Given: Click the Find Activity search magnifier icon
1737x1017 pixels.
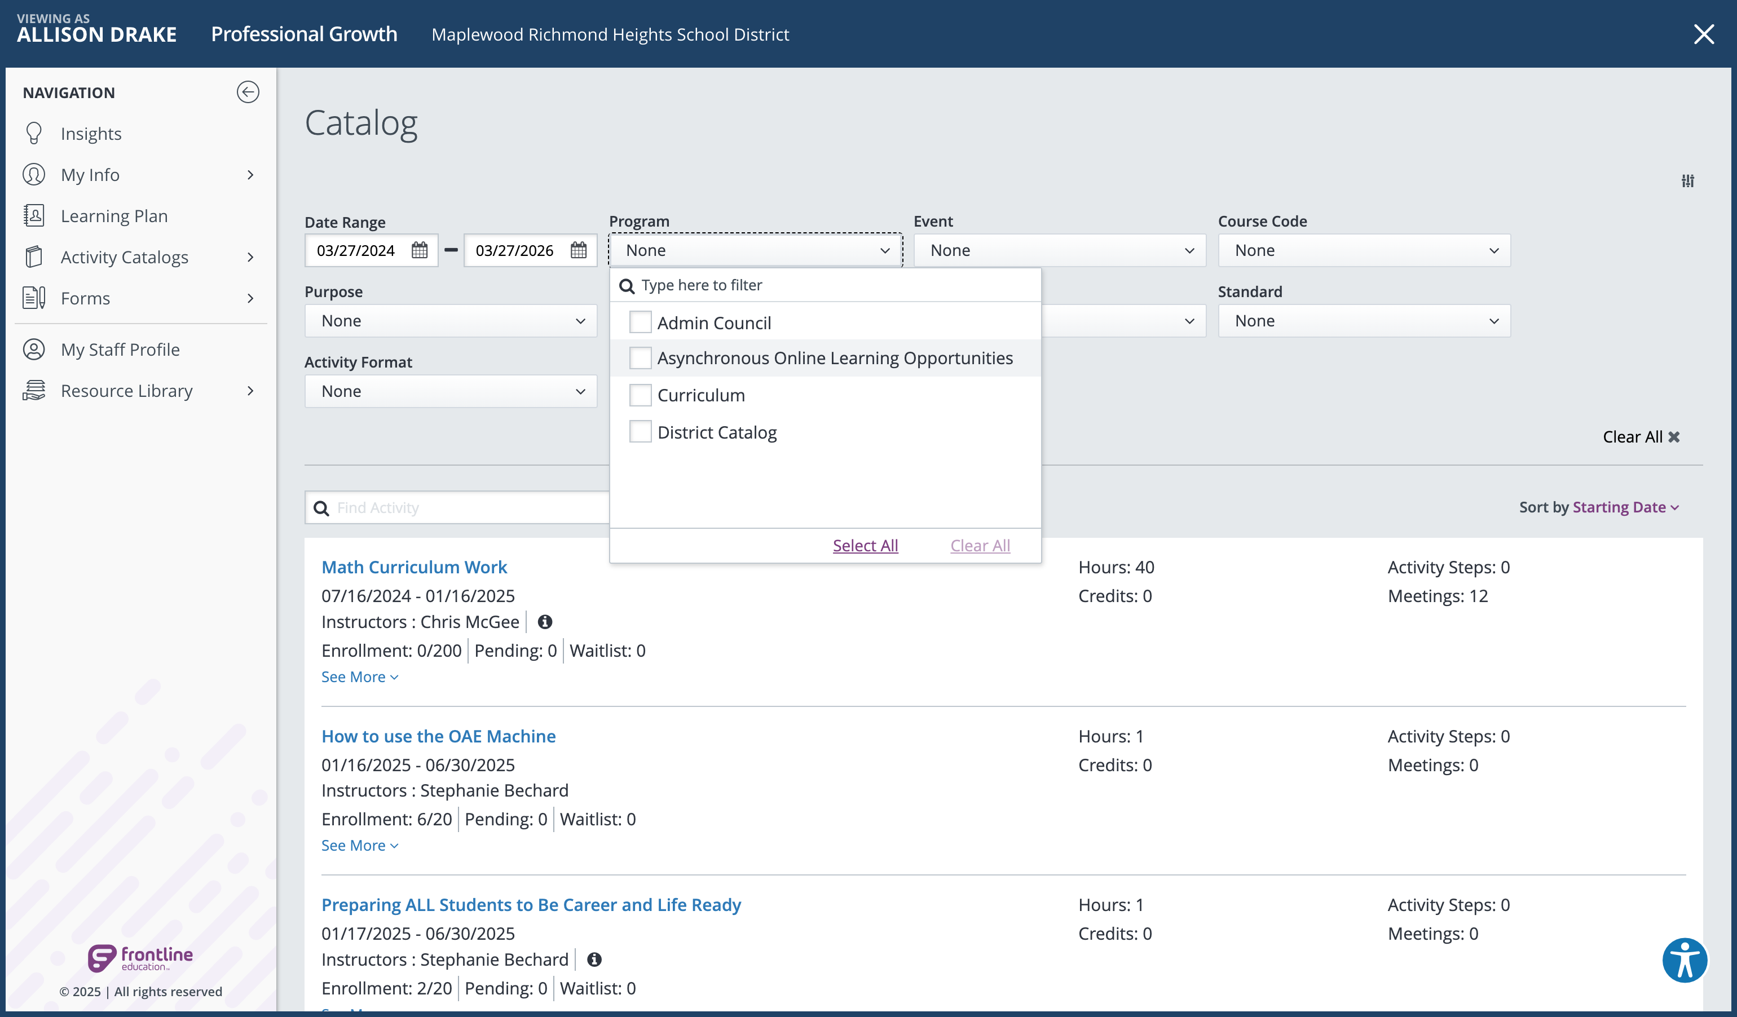Looking at the screenshot, I should pos(321,508).
